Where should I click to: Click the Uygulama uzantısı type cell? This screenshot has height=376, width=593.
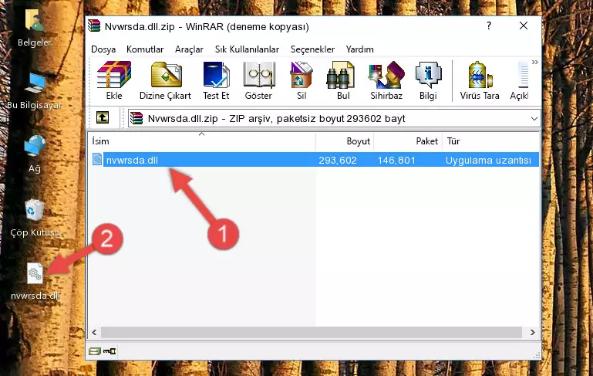pyautogui.click(x=488, y=160)
